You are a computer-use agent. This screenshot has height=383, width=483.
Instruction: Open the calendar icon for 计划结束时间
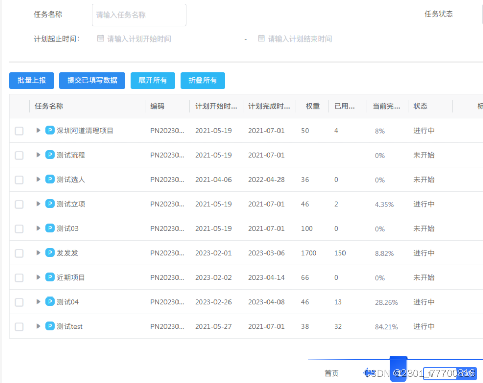coord(260,39)
